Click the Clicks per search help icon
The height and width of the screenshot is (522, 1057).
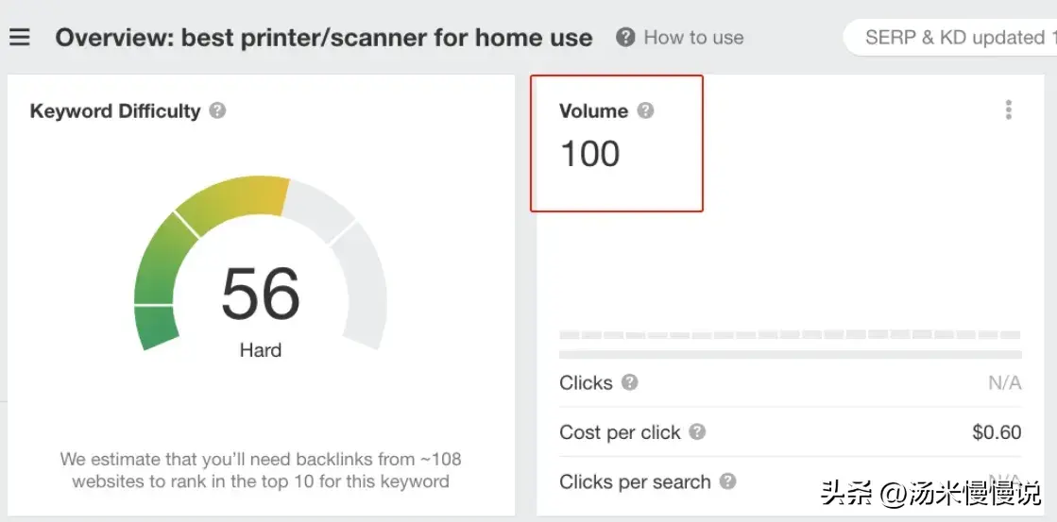(727, 481)
